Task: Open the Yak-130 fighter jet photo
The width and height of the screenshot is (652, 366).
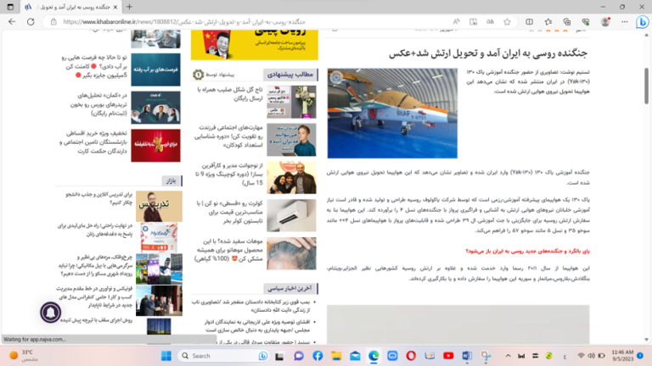Action: (x=391, y=113)
